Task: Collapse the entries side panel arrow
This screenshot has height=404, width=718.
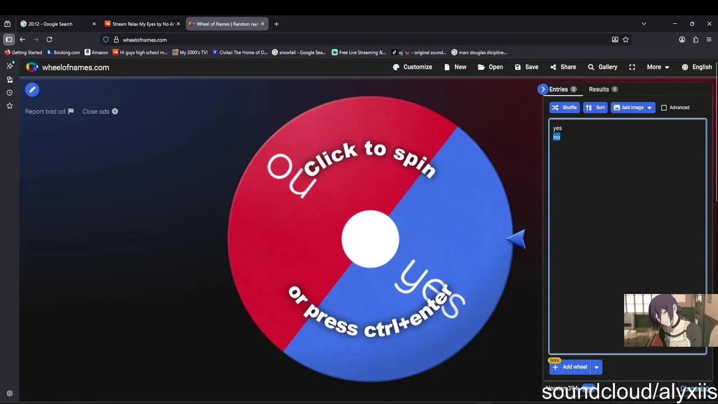Action: (542, 89)
